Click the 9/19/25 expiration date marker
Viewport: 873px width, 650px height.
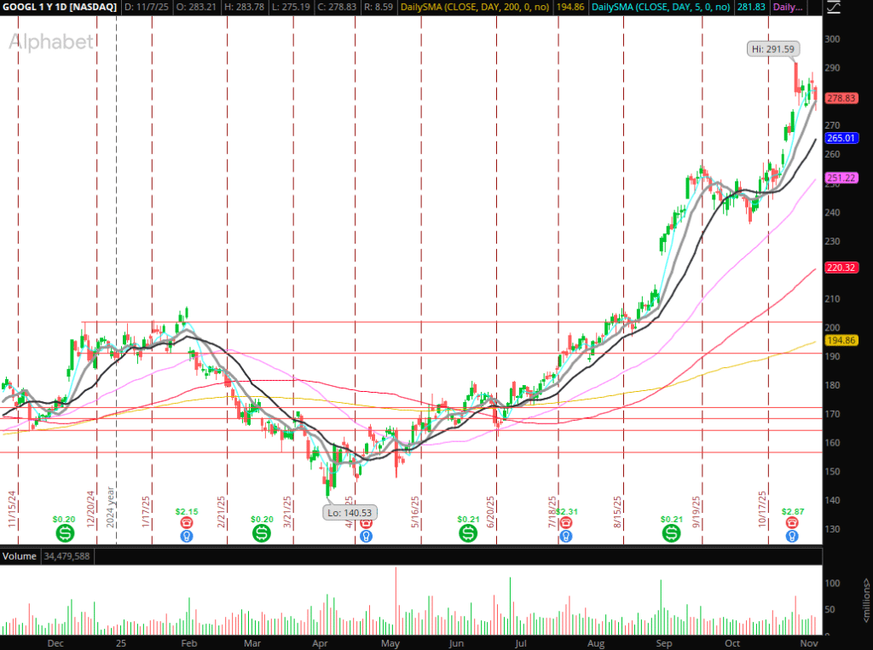[697, 512]
